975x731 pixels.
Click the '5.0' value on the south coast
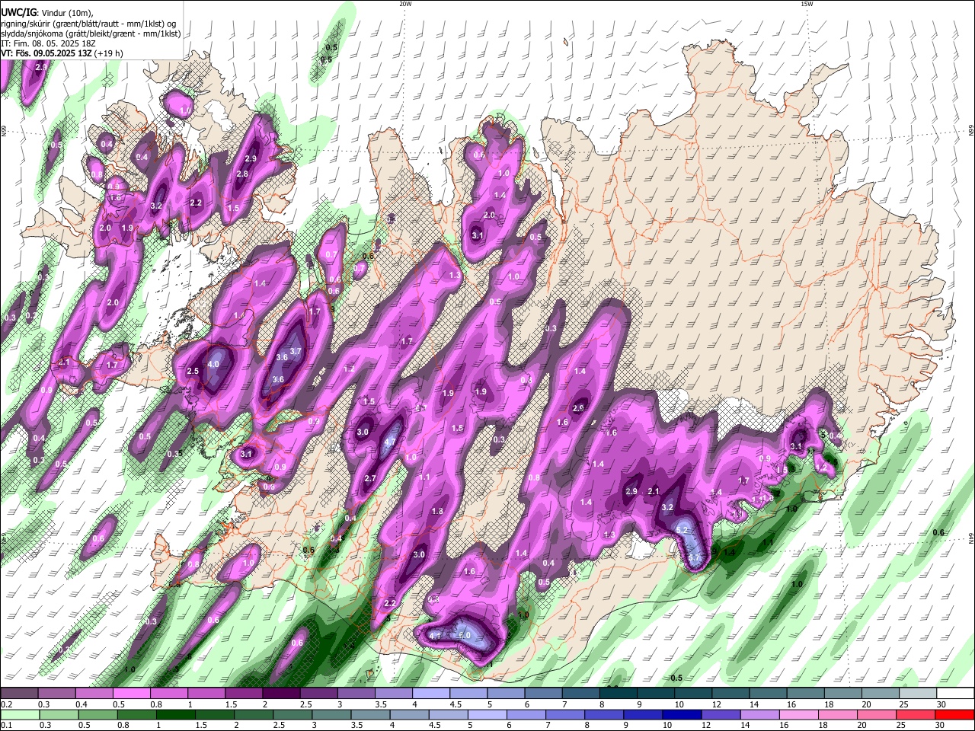pos(465,635)
